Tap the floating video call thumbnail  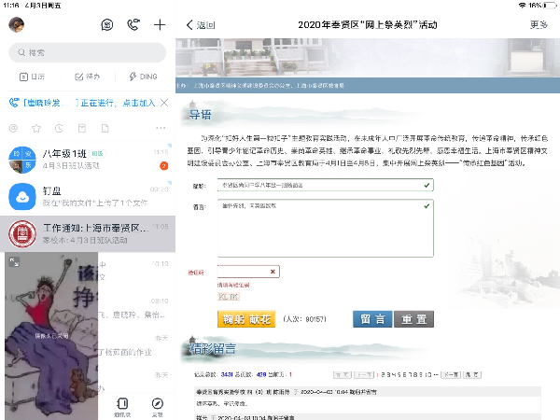[51, 336]
